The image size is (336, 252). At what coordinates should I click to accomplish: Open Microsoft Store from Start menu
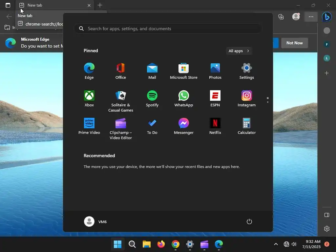(184, 71)
